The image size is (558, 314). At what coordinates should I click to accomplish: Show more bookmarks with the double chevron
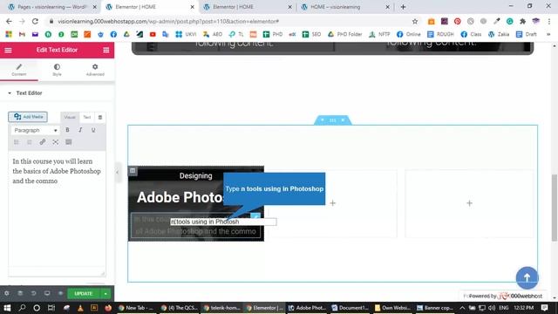[548, 35]
